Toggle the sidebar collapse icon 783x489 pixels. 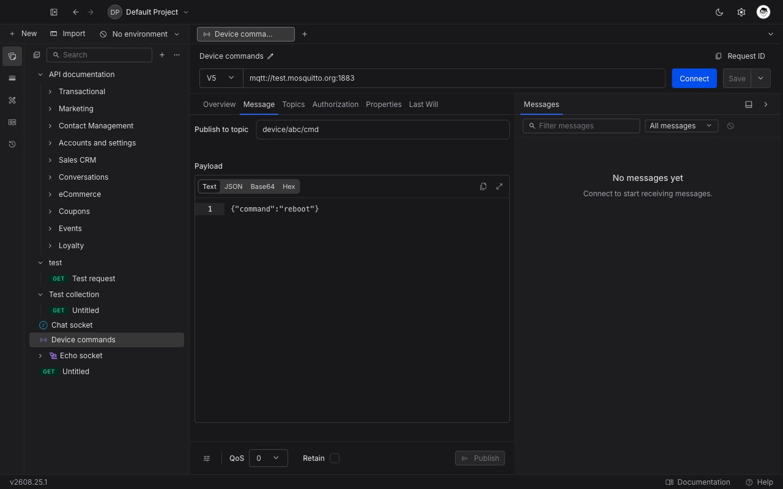pyautogui.click(x=54, y=12)
